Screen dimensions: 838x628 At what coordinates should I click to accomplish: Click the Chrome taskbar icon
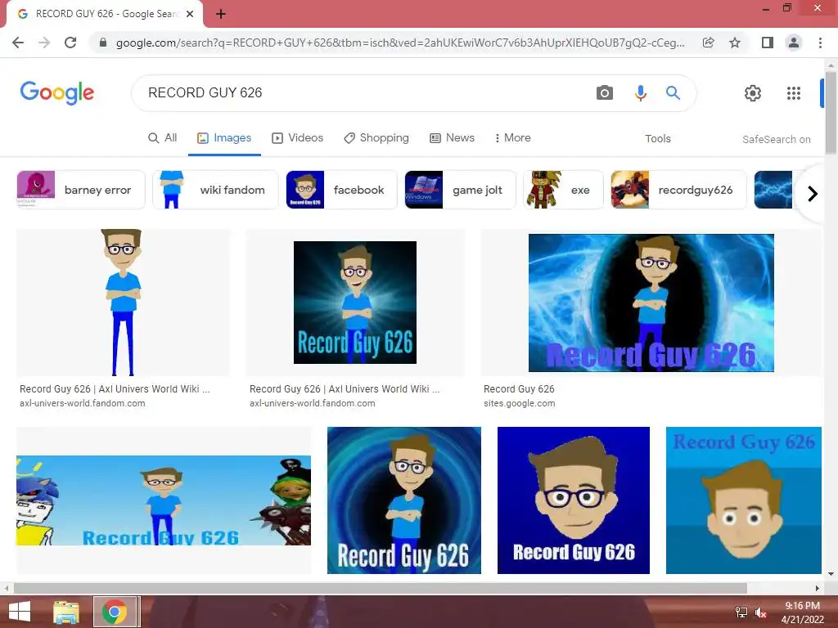[x=115, y=612]
